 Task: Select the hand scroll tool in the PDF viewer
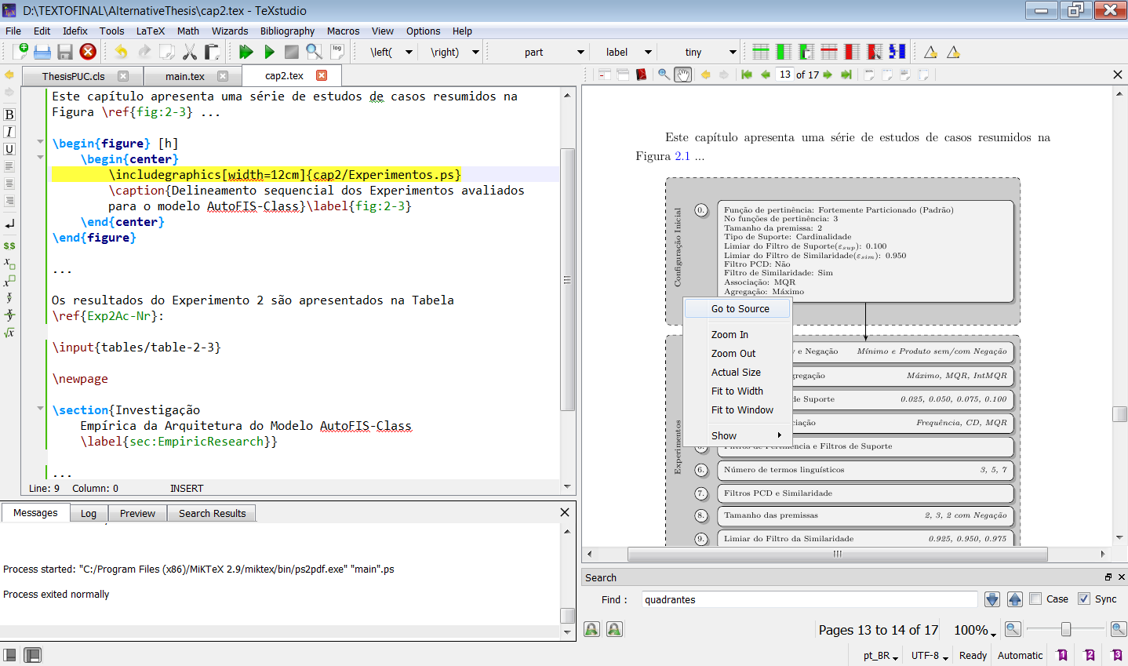click(683, 75)
